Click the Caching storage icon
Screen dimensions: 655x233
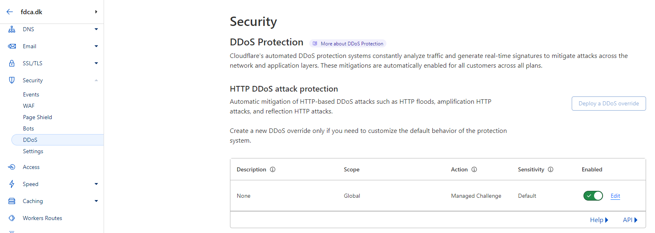pyautogui.click(x=12, y=201)
